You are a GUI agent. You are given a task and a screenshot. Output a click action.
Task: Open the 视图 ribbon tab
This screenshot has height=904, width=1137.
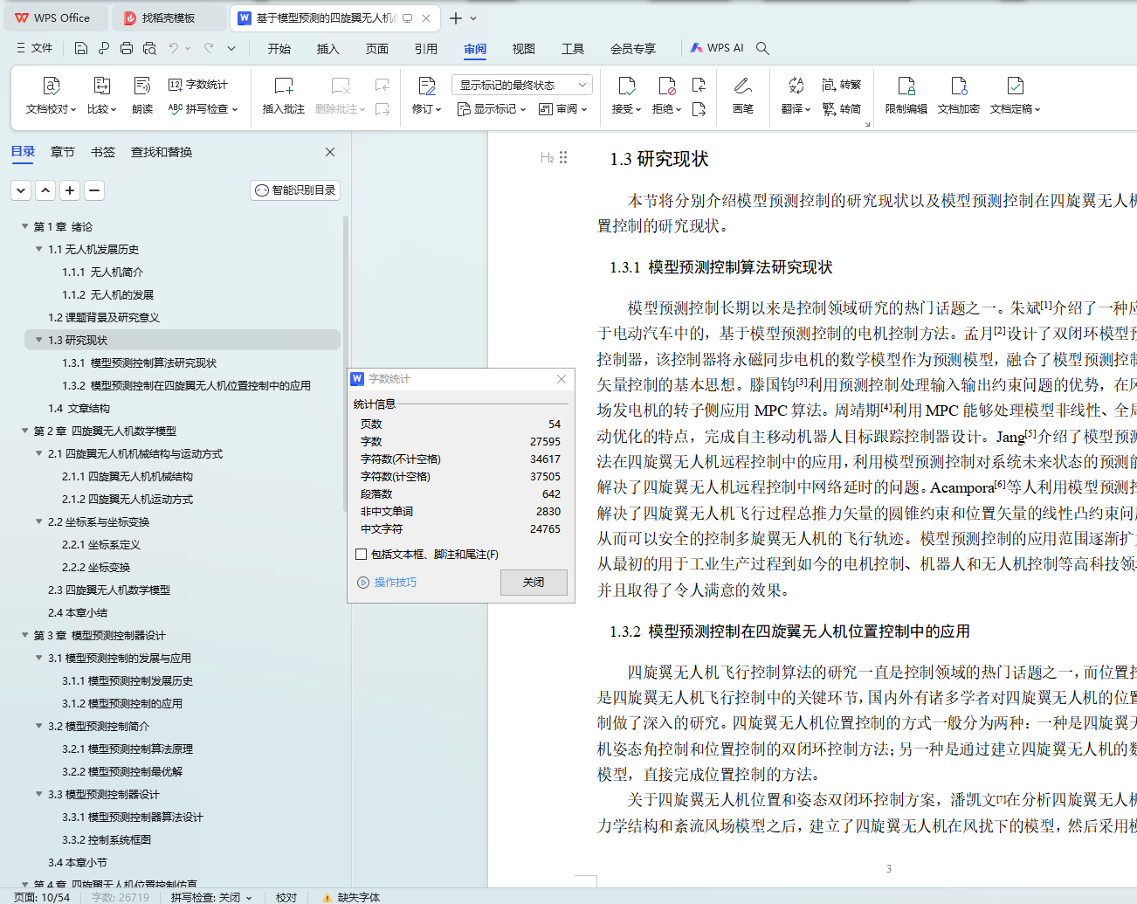tap(523, 49)
